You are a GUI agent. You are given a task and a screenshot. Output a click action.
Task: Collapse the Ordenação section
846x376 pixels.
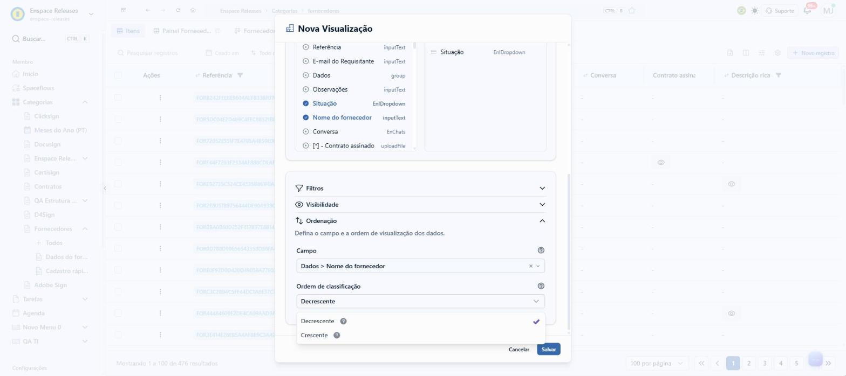[x=420, y=220]
